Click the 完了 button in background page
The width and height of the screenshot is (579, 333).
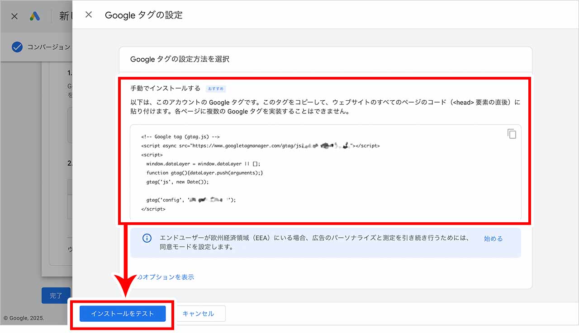(56, 295)
